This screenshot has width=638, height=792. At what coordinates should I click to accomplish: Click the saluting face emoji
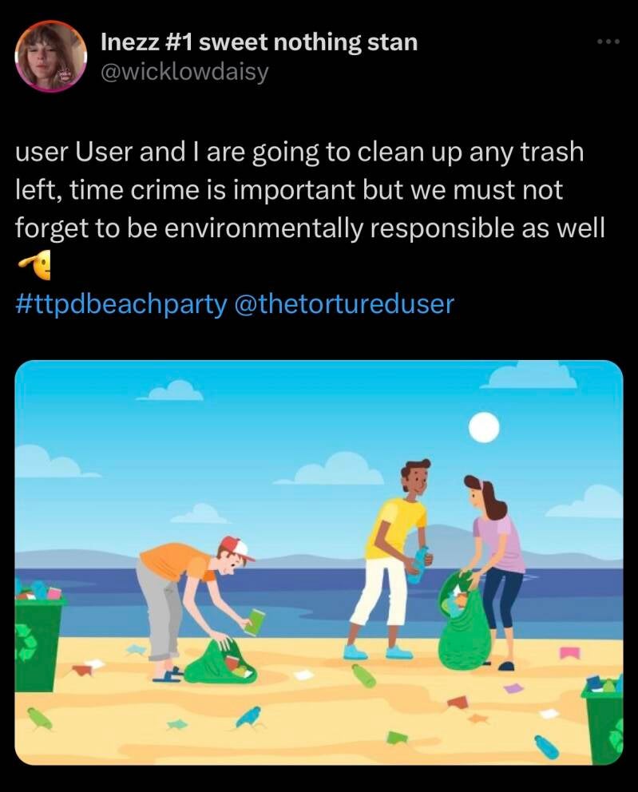coord(35,265)
